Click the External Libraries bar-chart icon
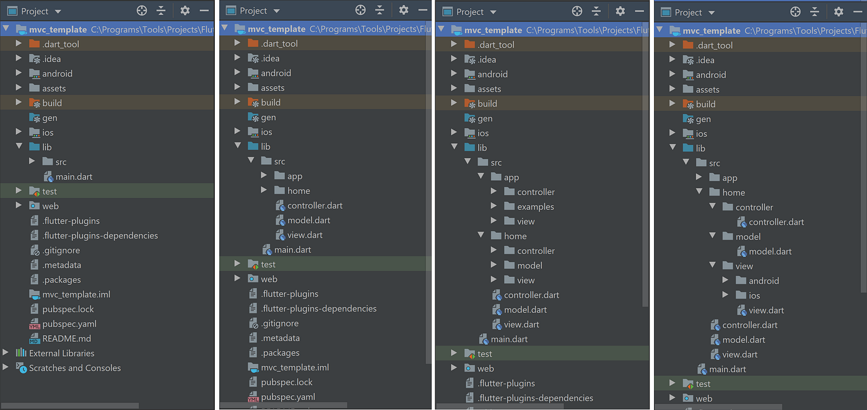The height and width of the screenshot is (410, 867). tap(21, 353)
